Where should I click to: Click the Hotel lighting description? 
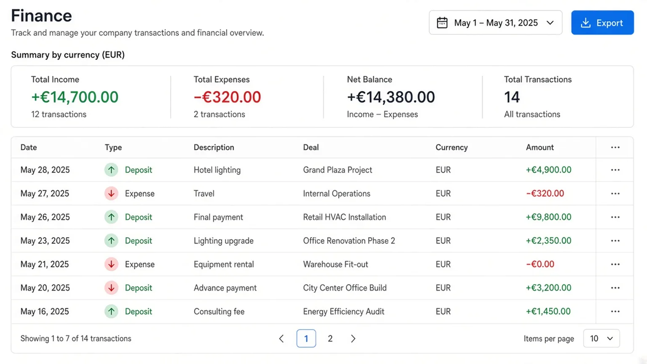pos(217,170)
